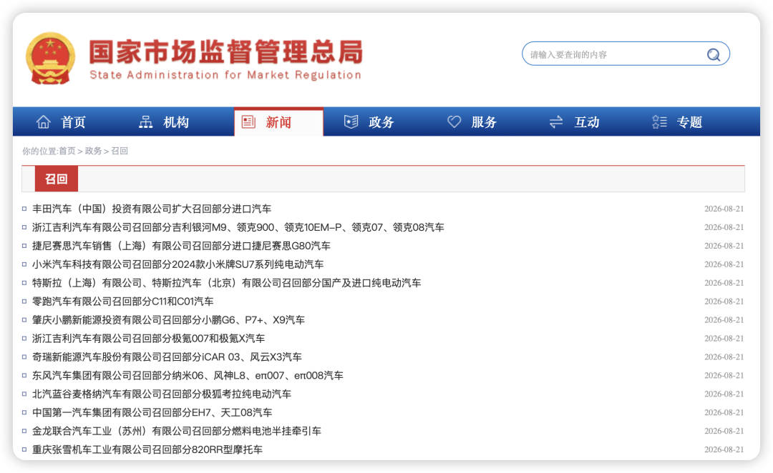Click the search magnifier icon
Viewport: 773px width, 473px height.
pos(714,54)
